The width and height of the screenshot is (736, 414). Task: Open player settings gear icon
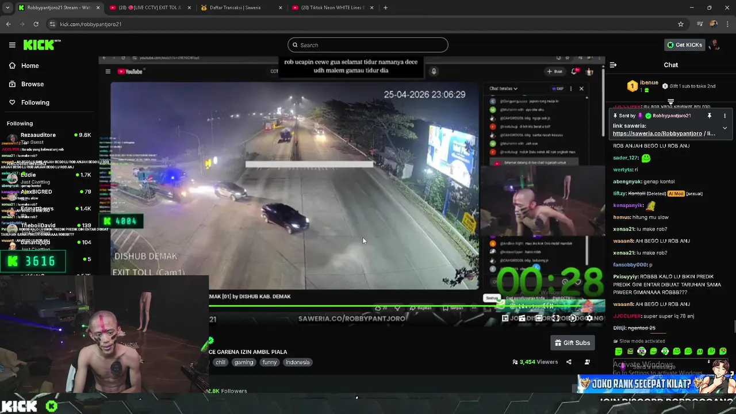[589, 319]
